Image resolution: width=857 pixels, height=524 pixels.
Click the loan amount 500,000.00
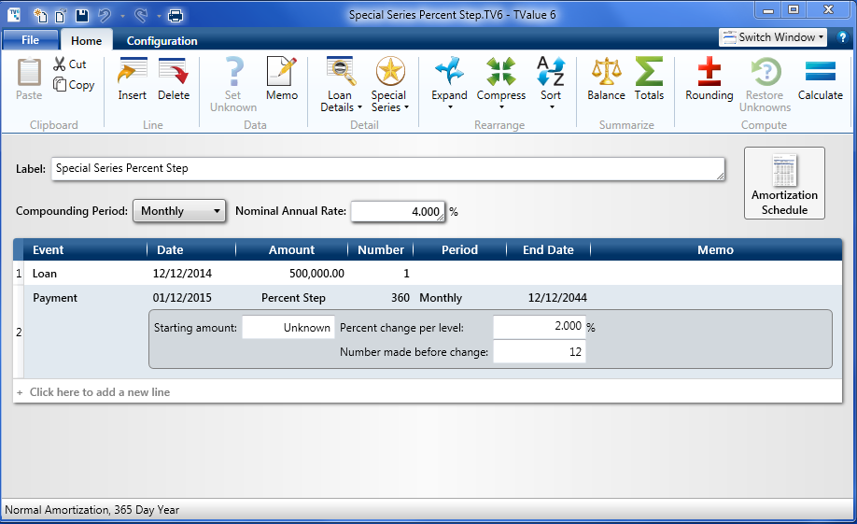click(316, 274)
